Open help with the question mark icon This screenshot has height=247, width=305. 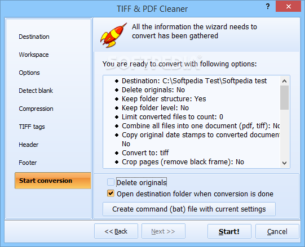click(x=268, y=6)
